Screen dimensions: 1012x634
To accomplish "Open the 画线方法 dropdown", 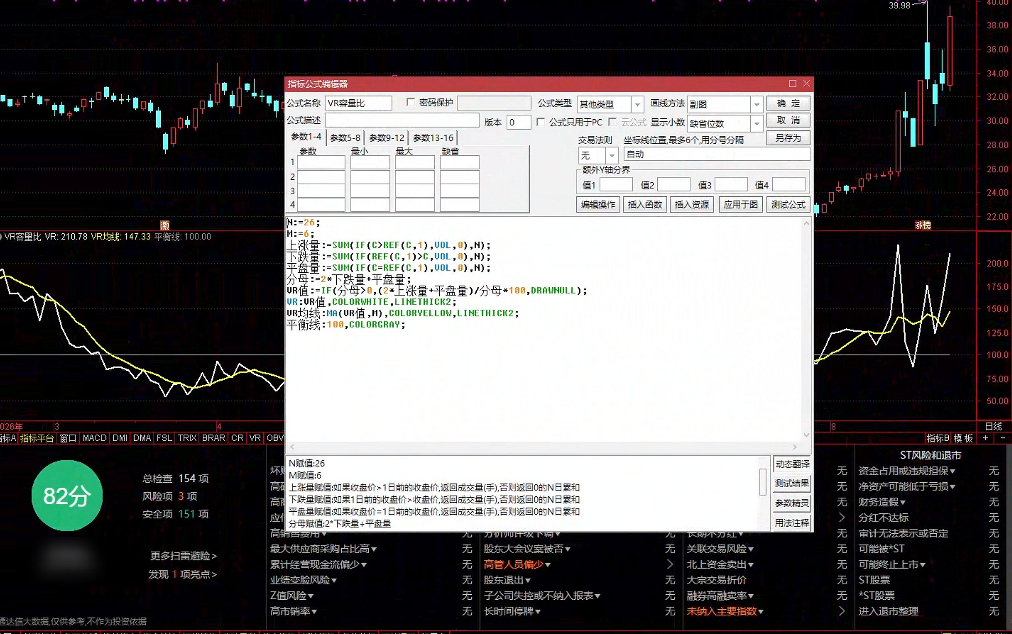I will [757, 105].
